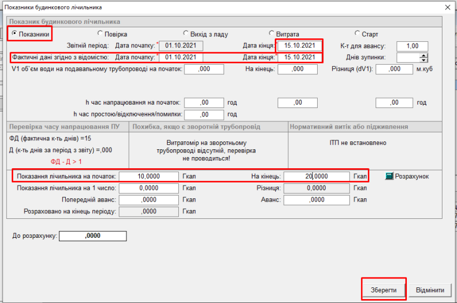The width and height of the screenshot is (457, 303).
Task: Choose the Вихід з ладу option
Action: tap(186, 34)
